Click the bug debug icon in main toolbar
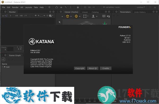 pyautogui.click(x=78, y=7)
